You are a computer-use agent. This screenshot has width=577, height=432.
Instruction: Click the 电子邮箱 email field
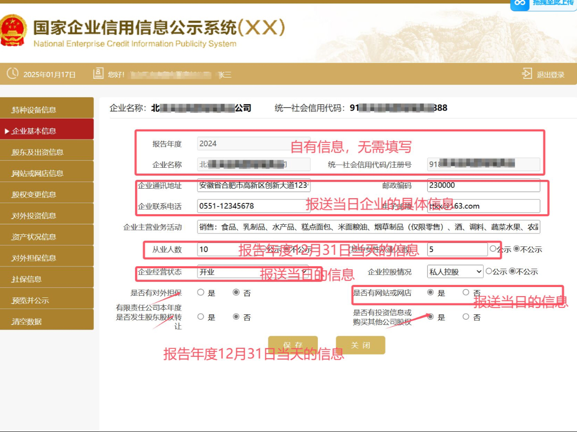484,206
